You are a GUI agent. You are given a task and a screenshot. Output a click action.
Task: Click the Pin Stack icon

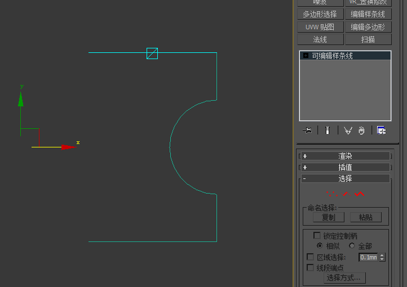307,131
